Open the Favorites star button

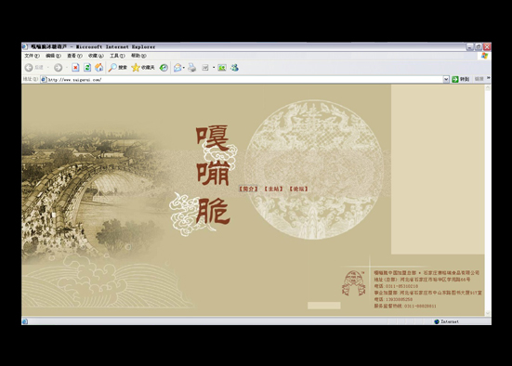[x=143, y=68]
